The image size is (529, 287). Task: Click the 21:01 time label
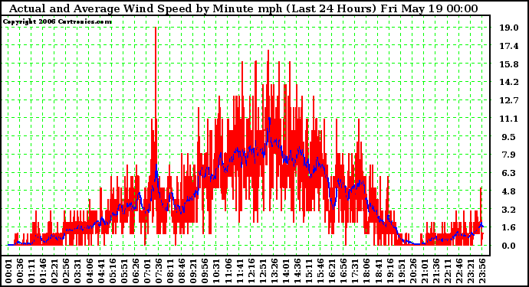pos(425,271)
